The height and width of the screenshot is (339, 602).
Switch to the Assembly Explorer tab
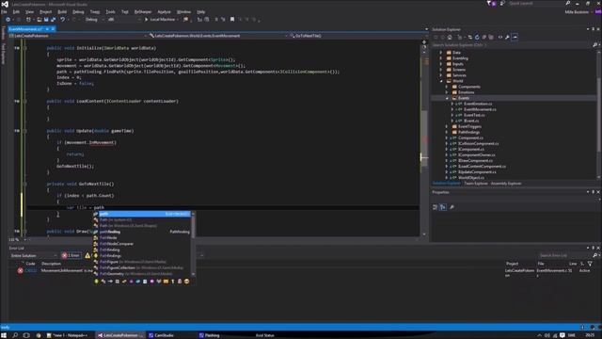(506, 184)
